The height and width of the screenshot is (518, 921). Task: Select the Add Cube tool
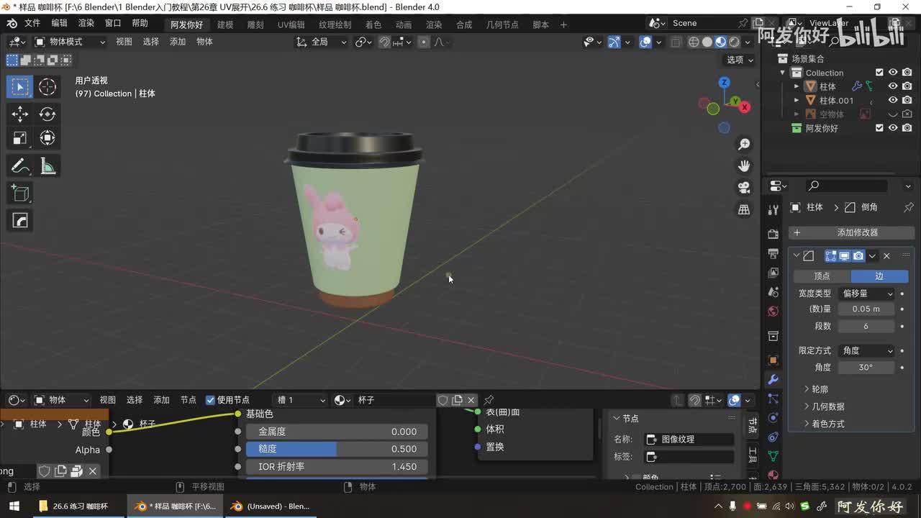pos(20,194)
